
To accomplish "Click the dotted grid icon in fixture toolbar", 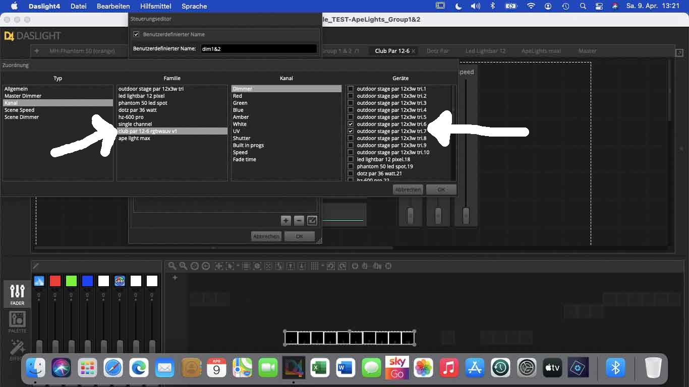I will tap(314, 266).
